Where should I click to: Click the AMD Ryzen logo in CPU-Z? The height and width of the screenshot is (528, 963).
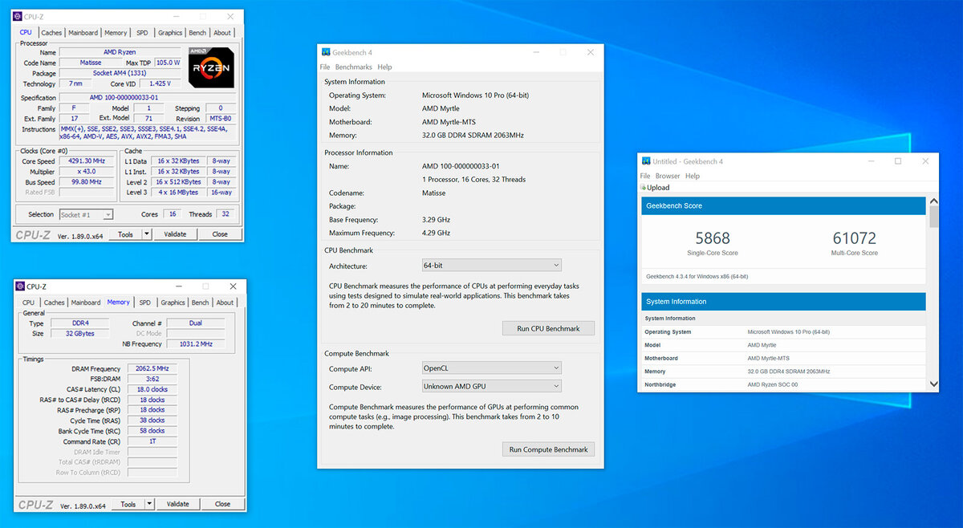pos(212,67)
